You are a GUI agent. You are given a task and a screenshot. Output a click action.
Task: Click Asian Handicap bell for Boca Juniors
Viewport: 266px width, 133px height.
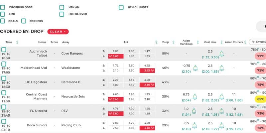click(195, 125)
